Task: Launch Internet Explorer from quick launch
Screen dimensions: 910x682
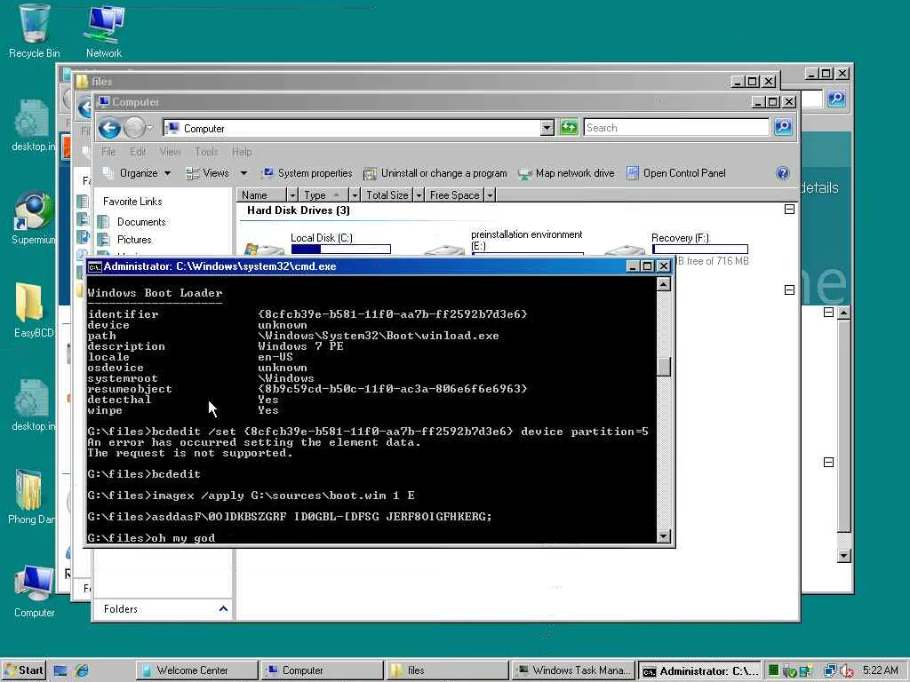Action: coord(82,670)
